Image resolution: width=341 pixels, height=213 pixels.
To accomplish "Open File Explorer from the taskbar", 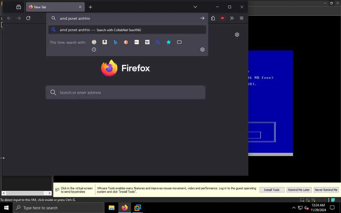I will click(111, 208).
